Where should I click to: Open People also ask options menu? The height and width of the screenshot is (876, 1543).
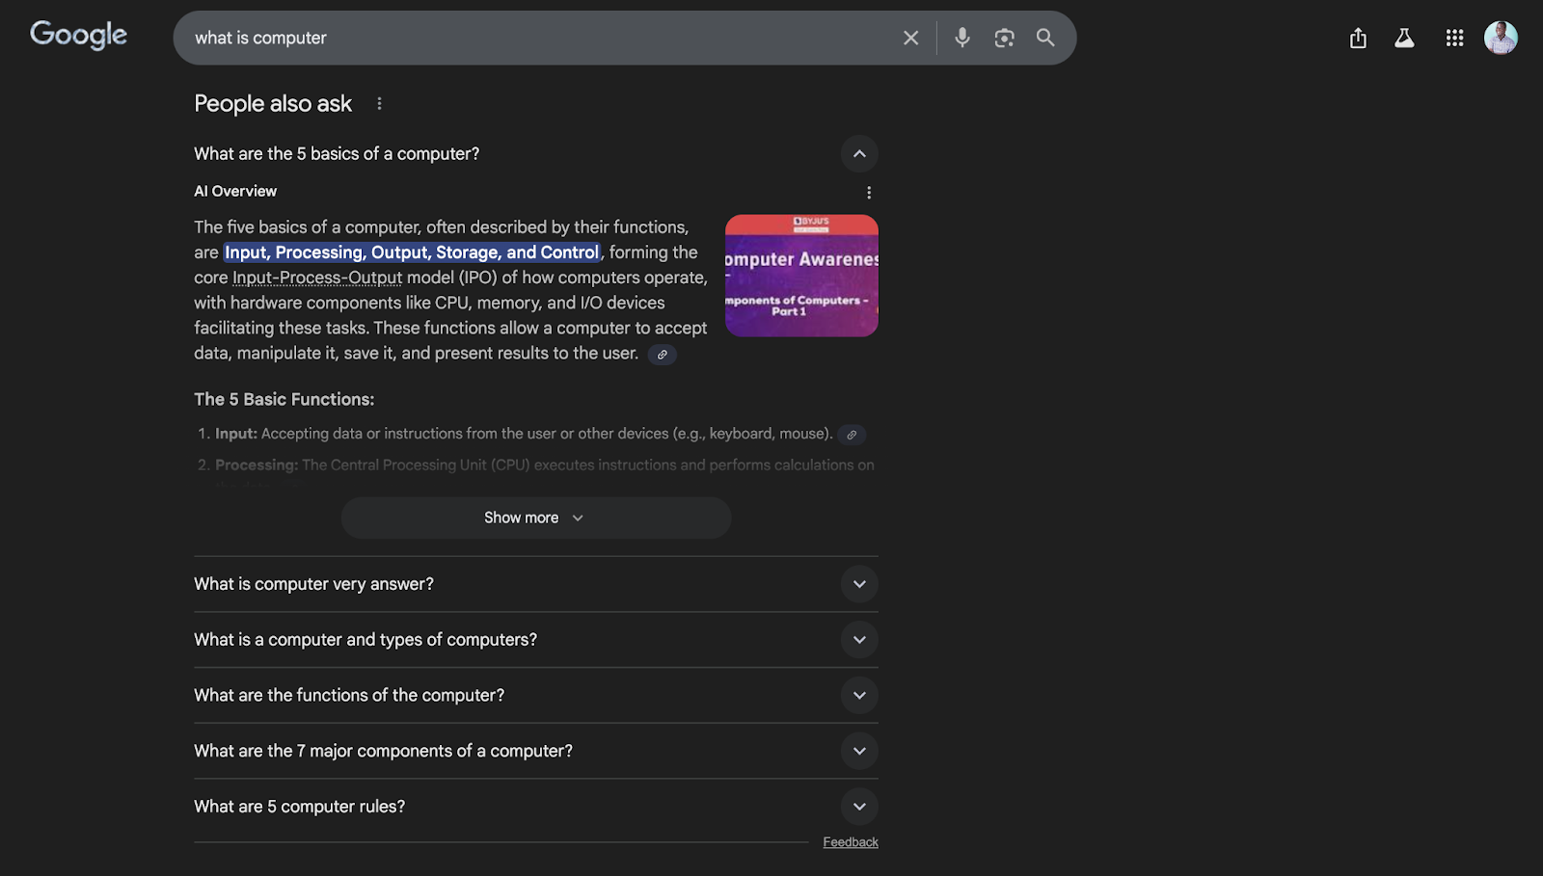coord(378,103)
